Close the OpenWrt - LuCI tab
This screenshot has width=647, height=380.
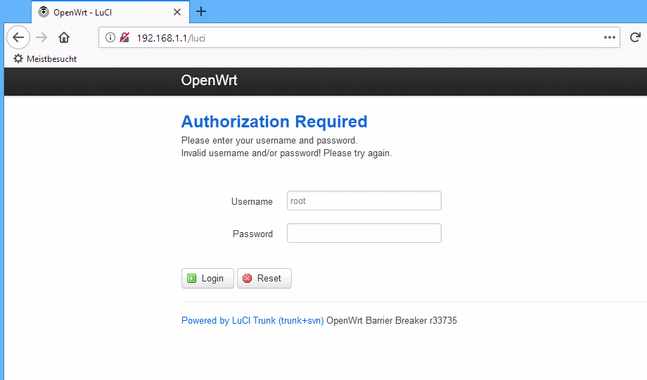point(177,12)
